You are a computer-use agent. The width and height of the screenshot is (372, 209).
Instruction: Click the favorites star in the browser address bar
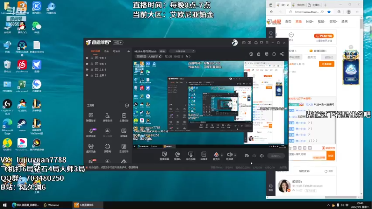point(329,12)
